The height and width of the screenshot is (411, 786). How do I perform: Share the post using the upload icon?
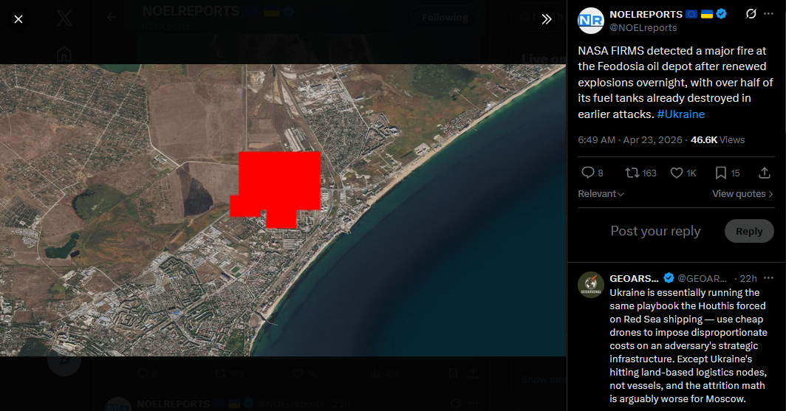pos(765,173)
